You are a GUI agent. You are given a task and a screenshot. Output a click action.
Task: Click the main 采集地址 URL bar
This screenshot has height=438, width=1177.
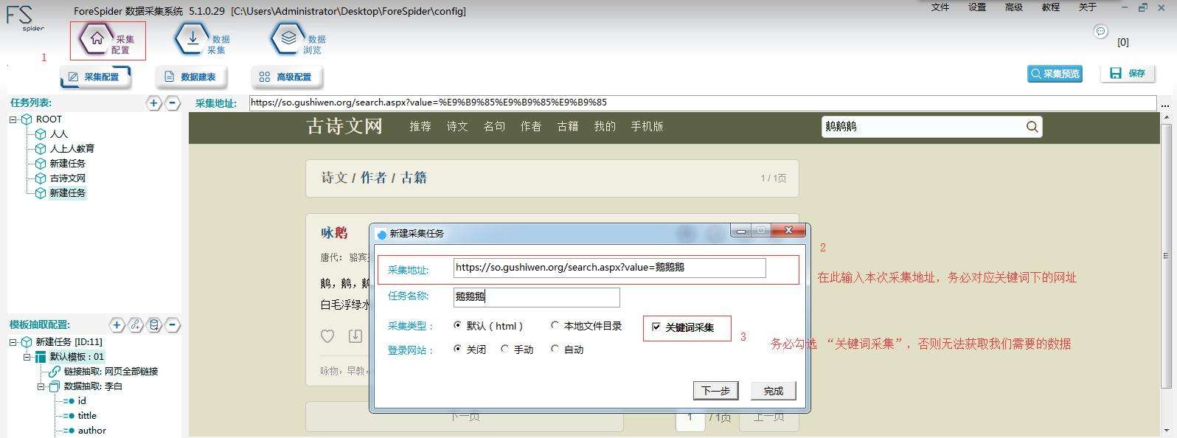click(703, 102)
